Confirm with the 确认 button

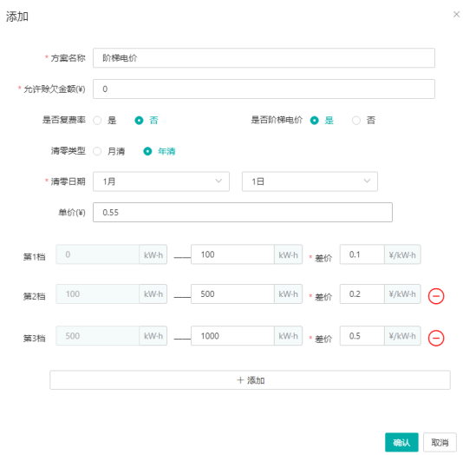(x=401, y=442)
